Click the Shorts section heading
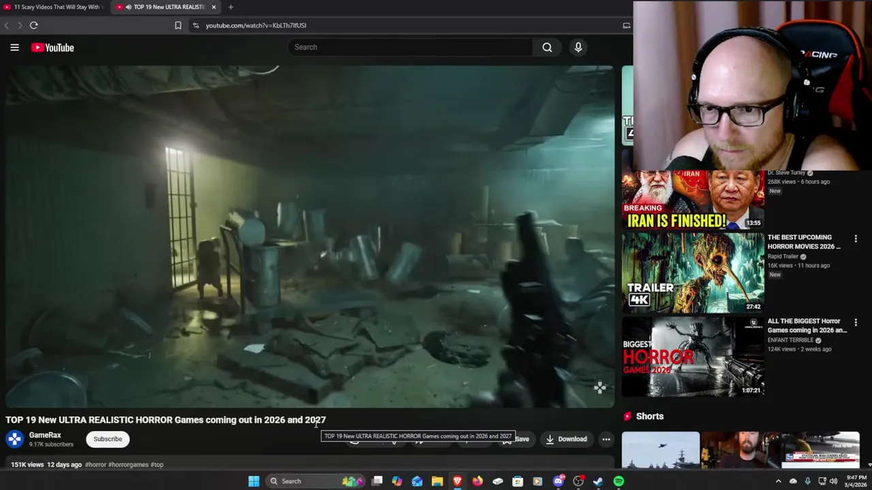 tap(649, 416)
